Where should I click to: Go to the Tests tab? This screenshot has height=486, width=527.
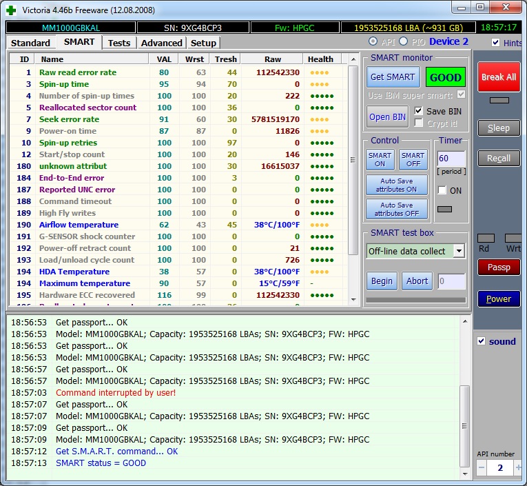pyautogui.click(x=119, y=43)
